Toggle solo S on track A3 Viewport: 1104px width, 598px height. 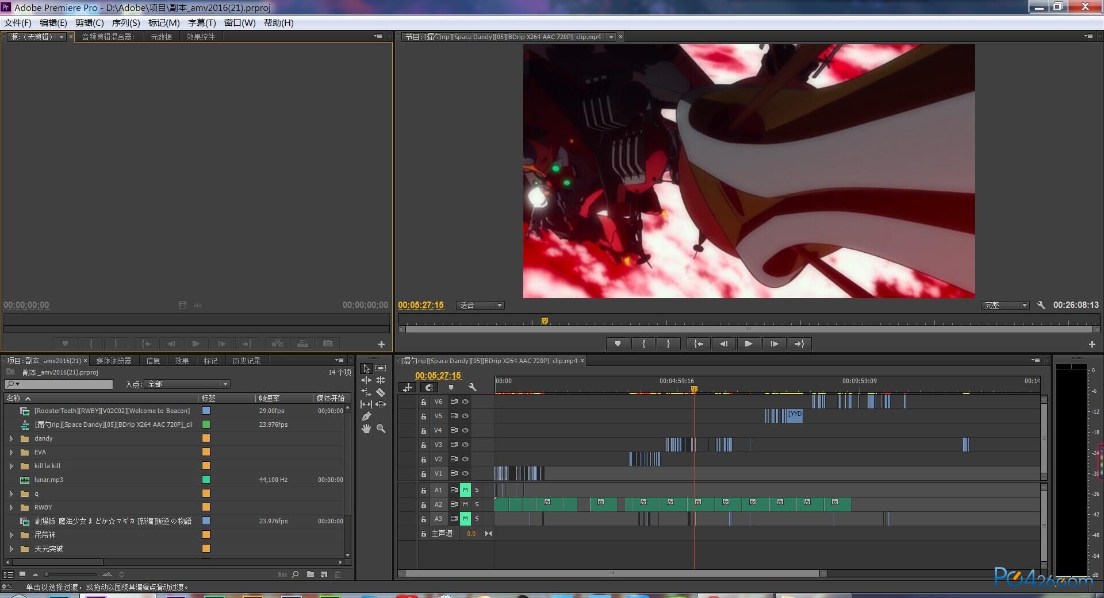[x=477, y=519]
